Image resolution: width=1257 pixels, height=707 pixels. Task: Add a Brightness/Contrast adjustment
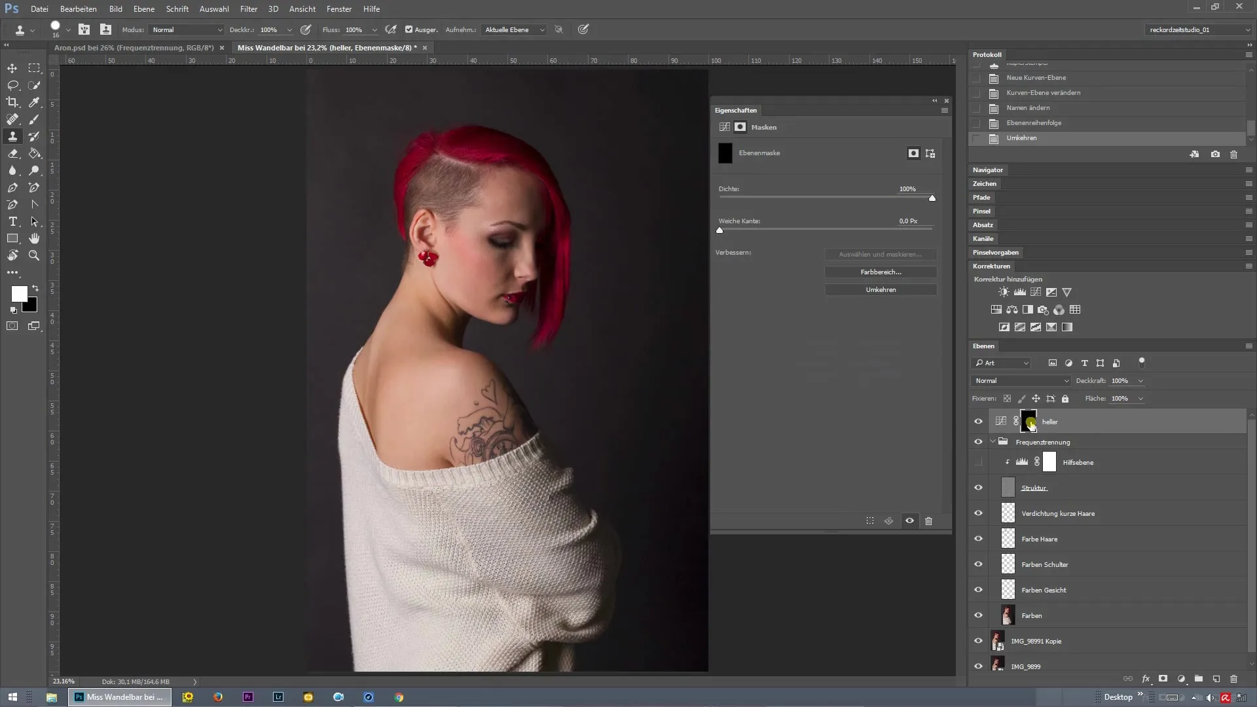(x=1004, y=292)
